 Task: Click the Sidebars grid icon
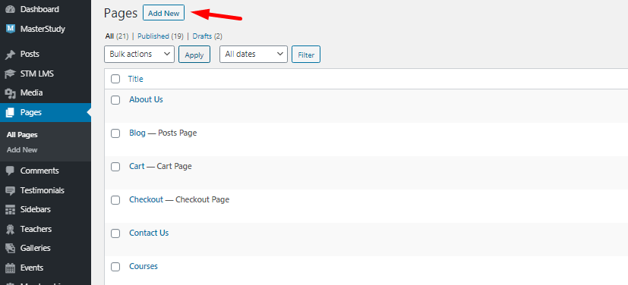point(10,209)
